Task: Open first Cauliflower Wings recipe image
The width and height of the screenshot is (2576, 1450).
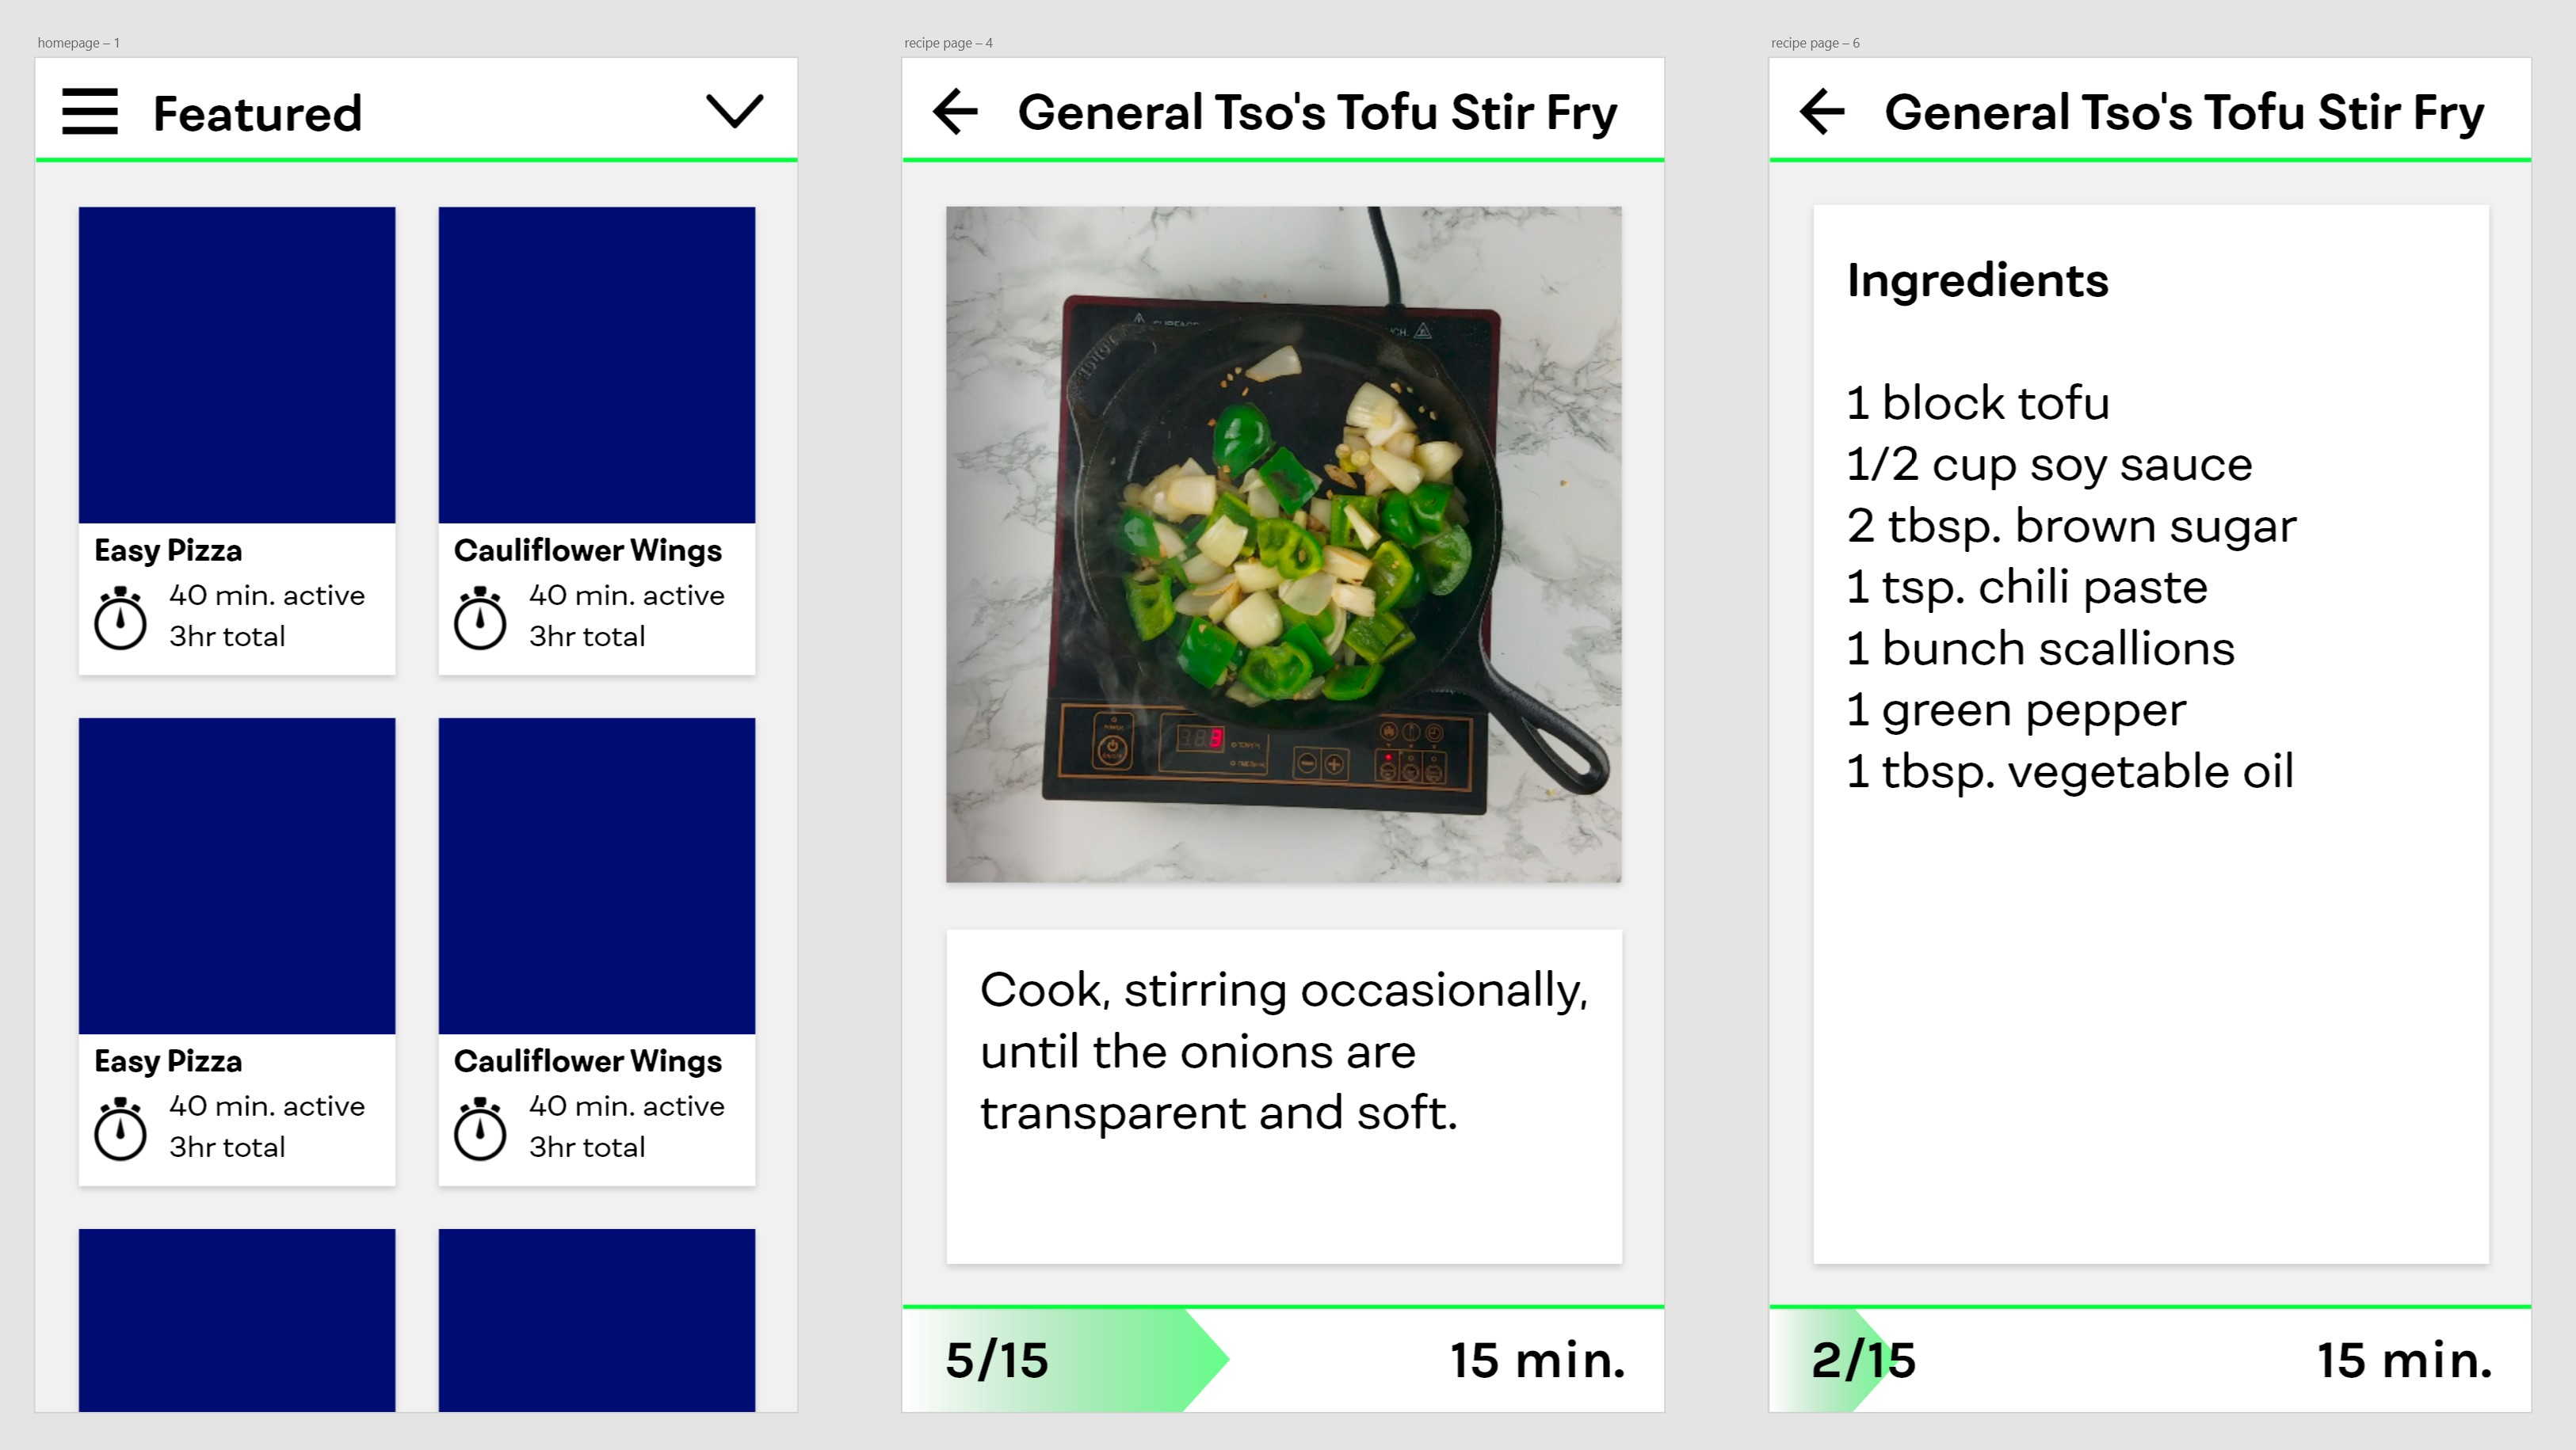Action: tap(597, 365)
